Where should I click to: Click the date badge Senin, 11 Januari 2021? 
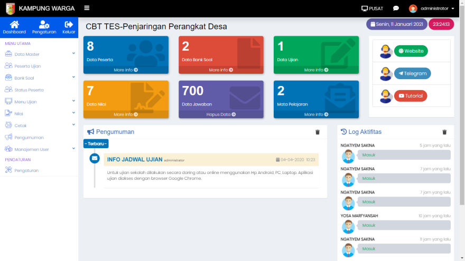(x=396, y=24)
